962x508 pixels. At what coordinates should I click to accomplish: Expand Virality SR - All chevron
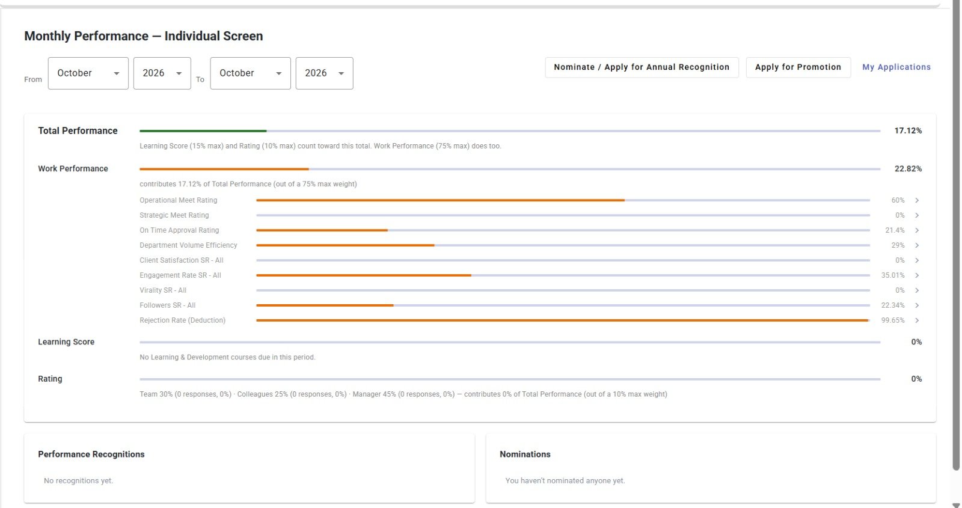click(917, 290)
